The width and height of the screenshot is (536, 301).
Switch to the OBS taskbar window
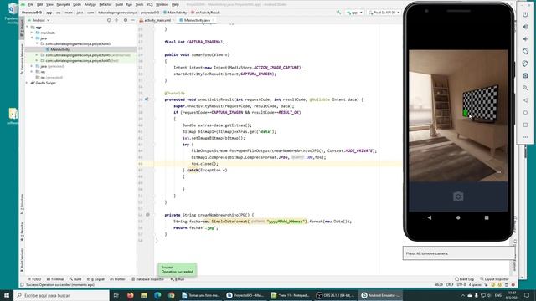tap(335, 295)
